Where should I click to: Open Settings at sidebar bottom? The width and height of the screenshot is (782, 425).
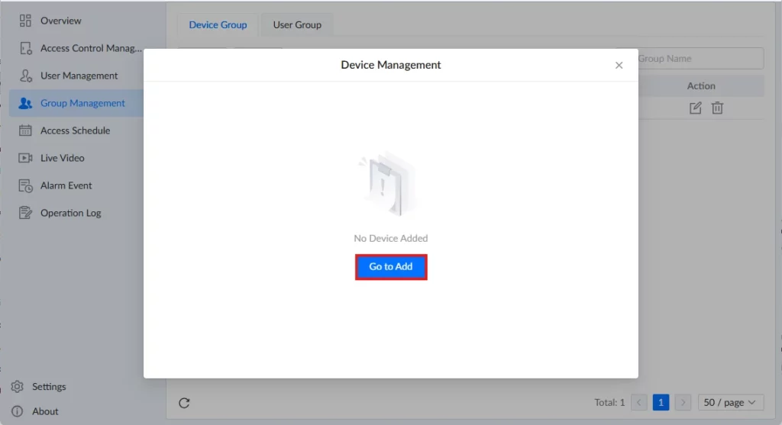(x=49, y=387)
